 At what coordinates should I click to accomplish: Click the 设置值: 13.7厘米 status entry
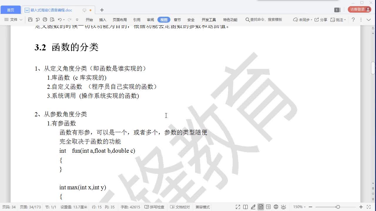[74, 207]
